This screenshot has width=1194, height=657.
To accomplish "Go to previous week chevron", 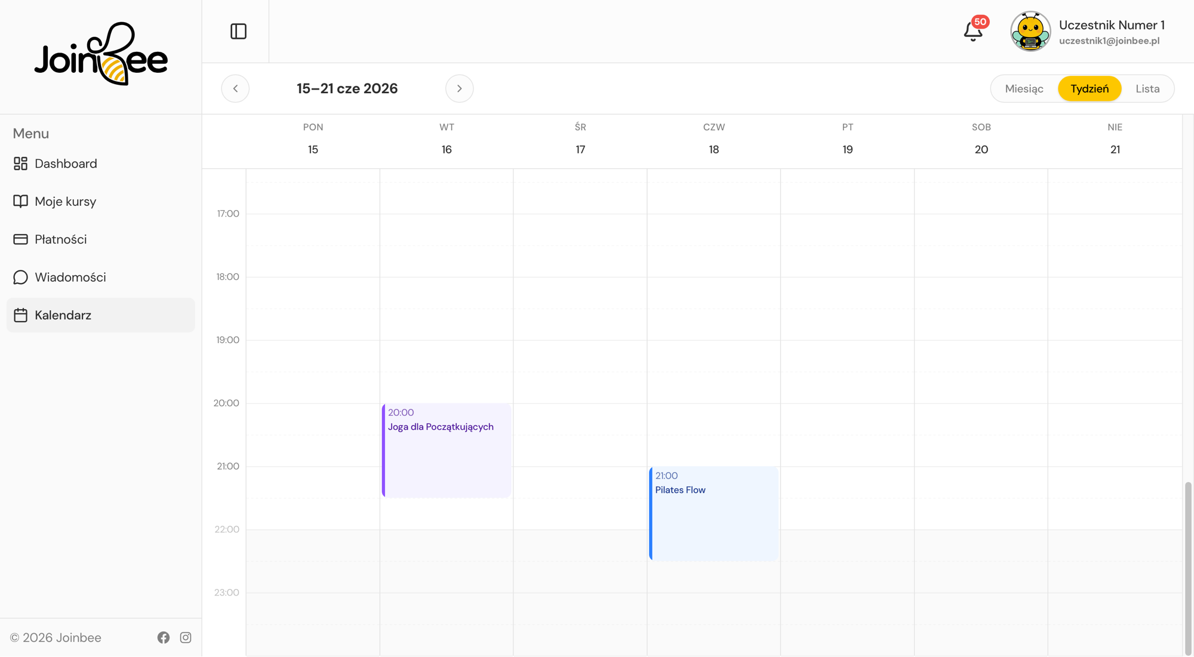I will point(235,88).
